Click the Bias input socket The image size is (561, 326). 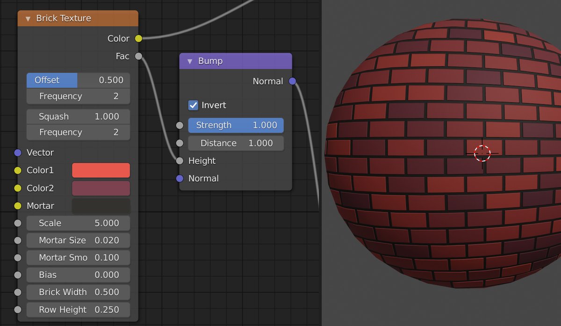[x=18, y=275]
